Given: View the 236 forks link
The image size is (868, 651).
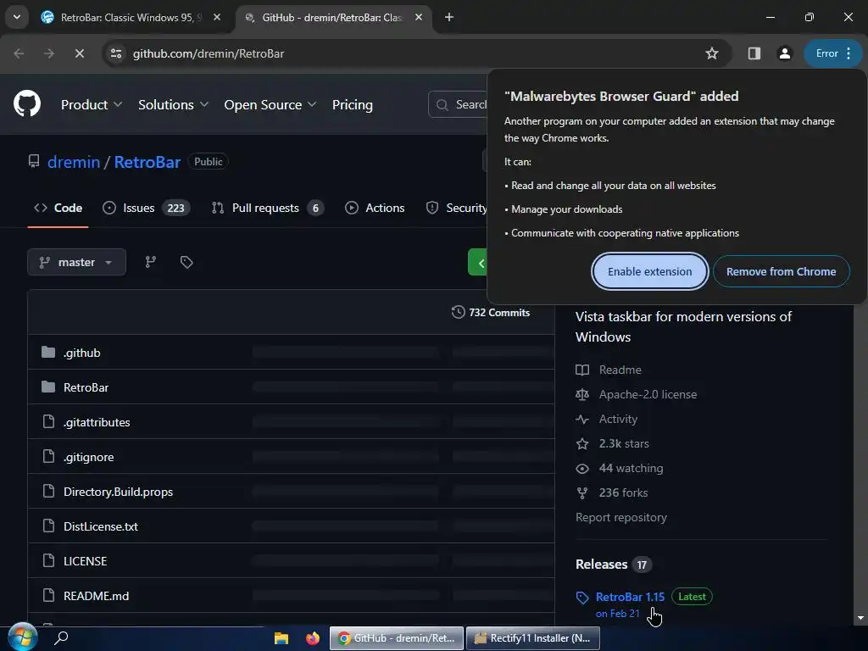Looking at the screenshot, I should point(612,492).
